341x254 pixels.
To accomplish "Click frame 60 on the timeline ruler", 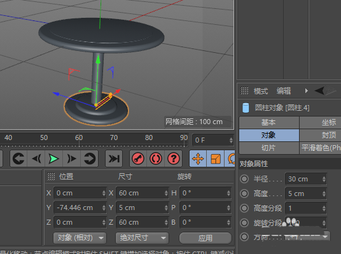I will coord(79,138).
